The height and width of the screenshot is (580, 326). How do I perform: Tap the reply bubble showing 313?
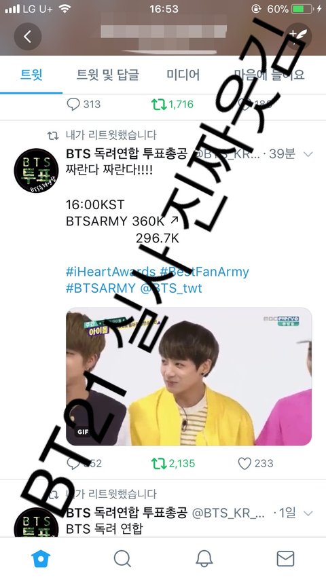point(84,105)
